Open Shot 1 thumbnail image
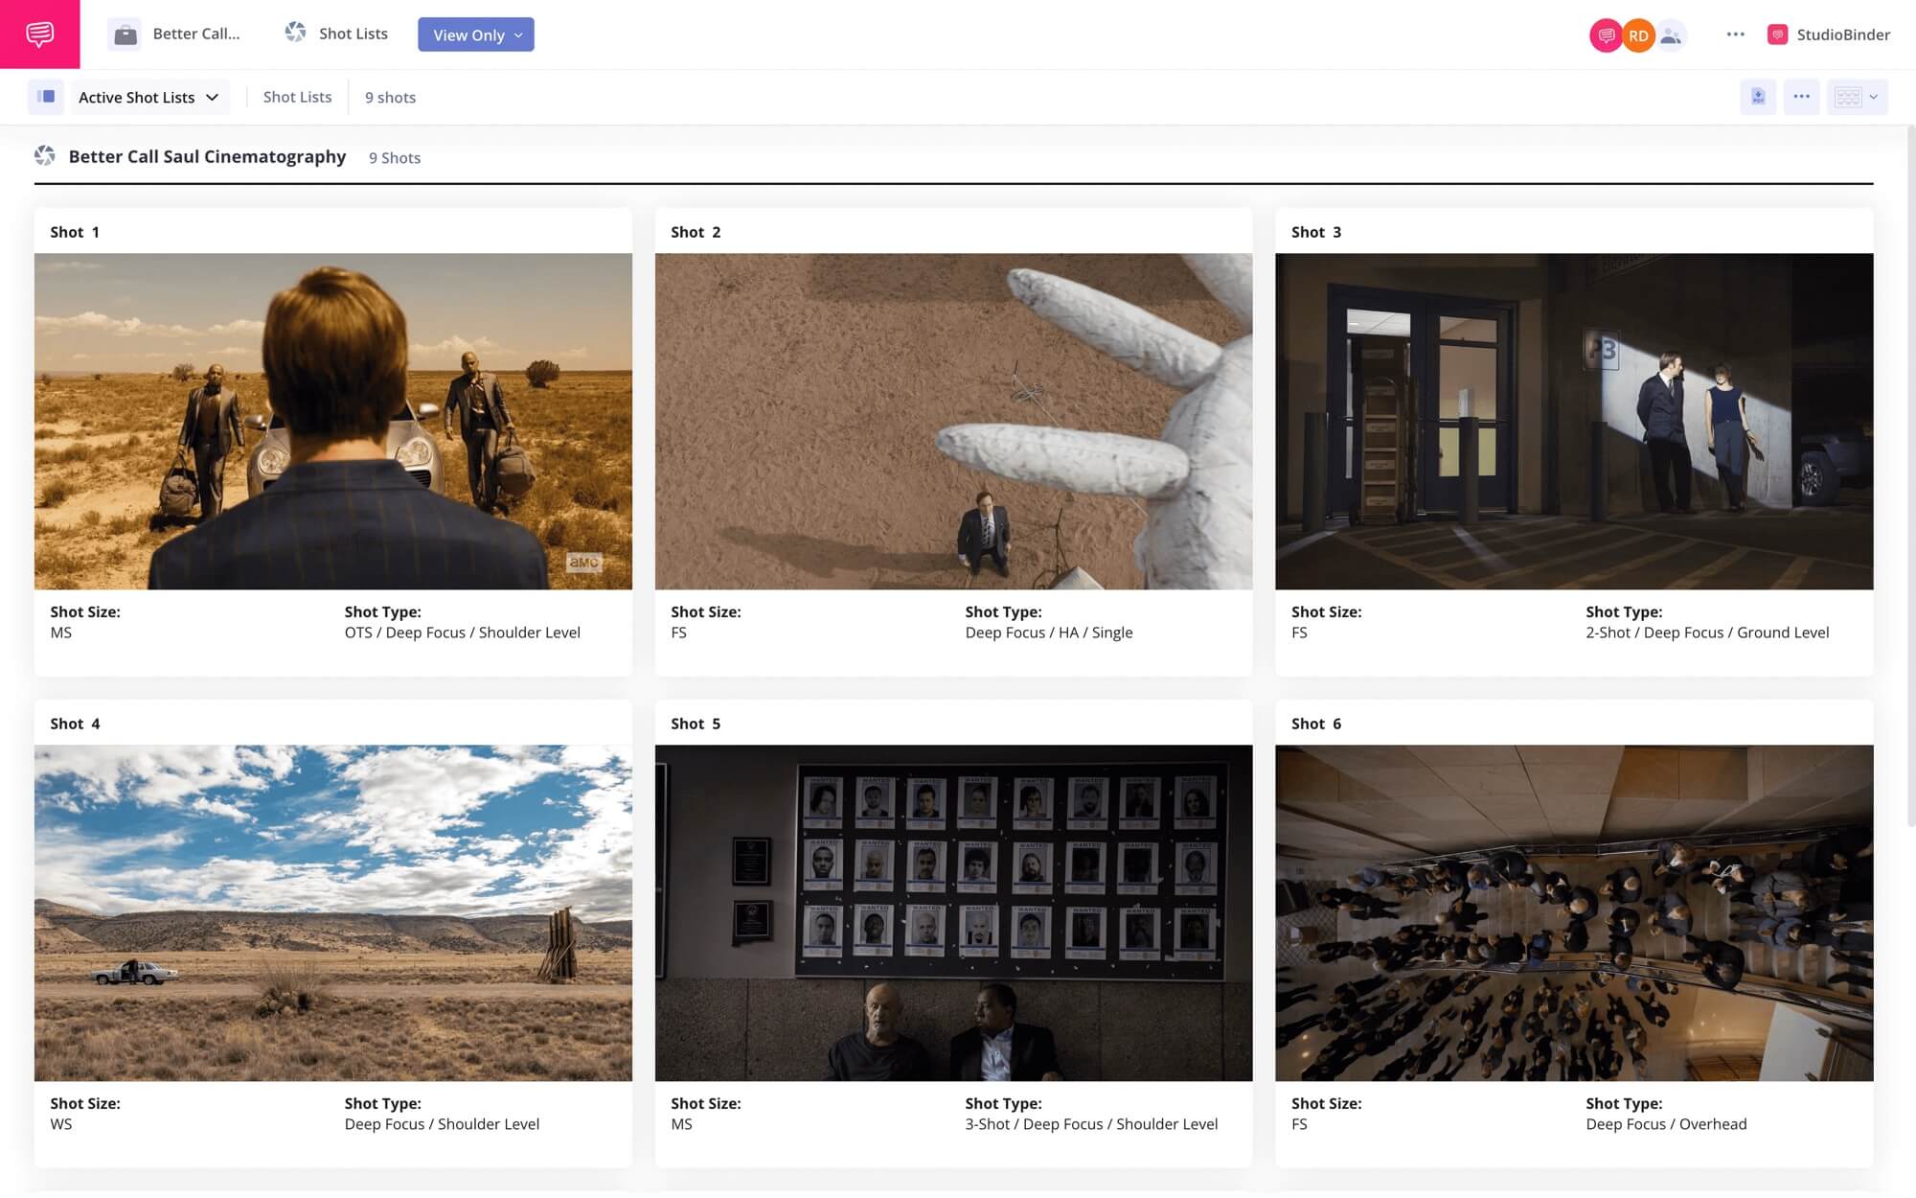This screenshot has height=1198, width=1916. tap(333, 421)
